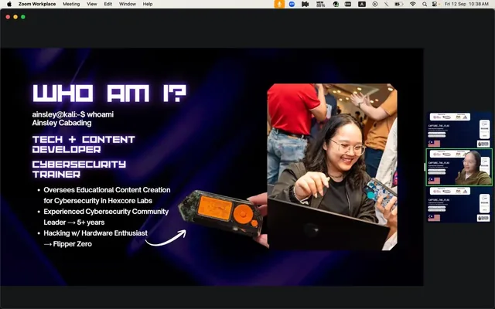Click the circled play icon in menu bar
This screenshot has width=495, height=309.
(x=374, y=4)
